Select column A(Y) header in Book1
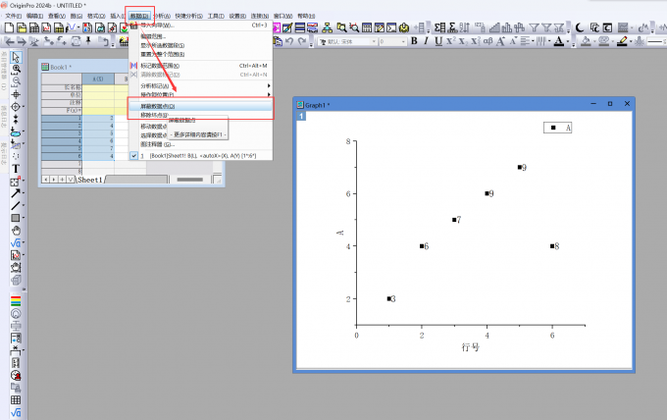 pos(98,79)
